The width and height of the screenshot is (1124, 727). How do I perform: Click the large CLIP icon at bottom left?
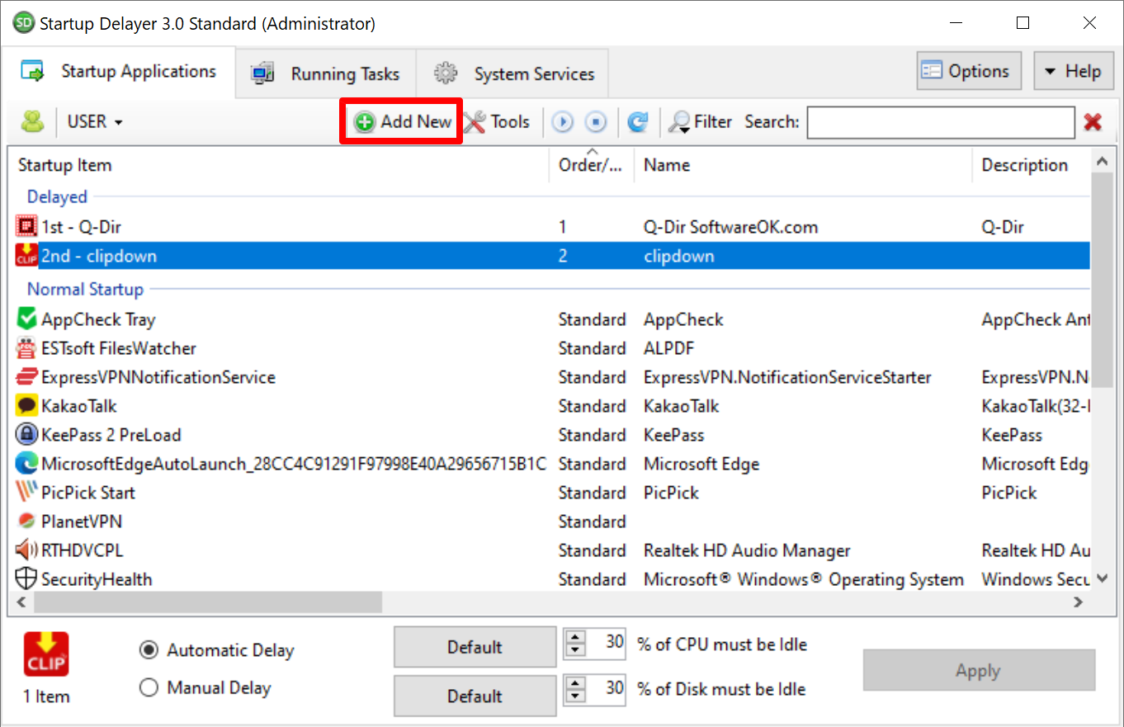46,654
